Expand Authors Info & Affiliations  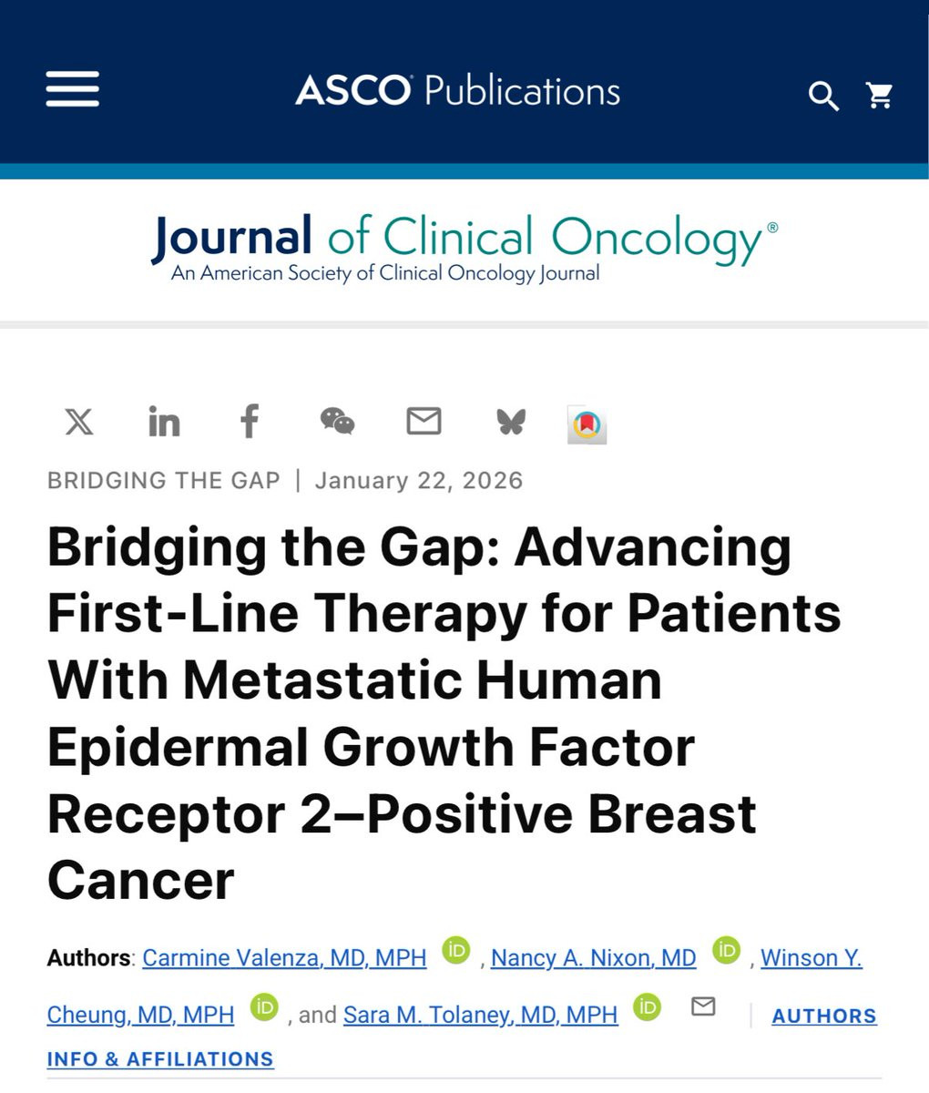pyautogui.click(x=462, y=1037)
